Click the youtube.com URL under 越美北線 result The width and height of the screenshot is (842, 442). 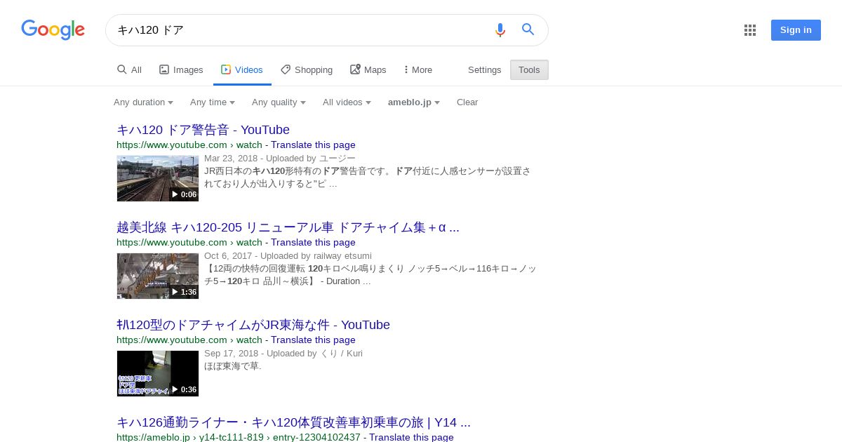(x=189, y=243)
